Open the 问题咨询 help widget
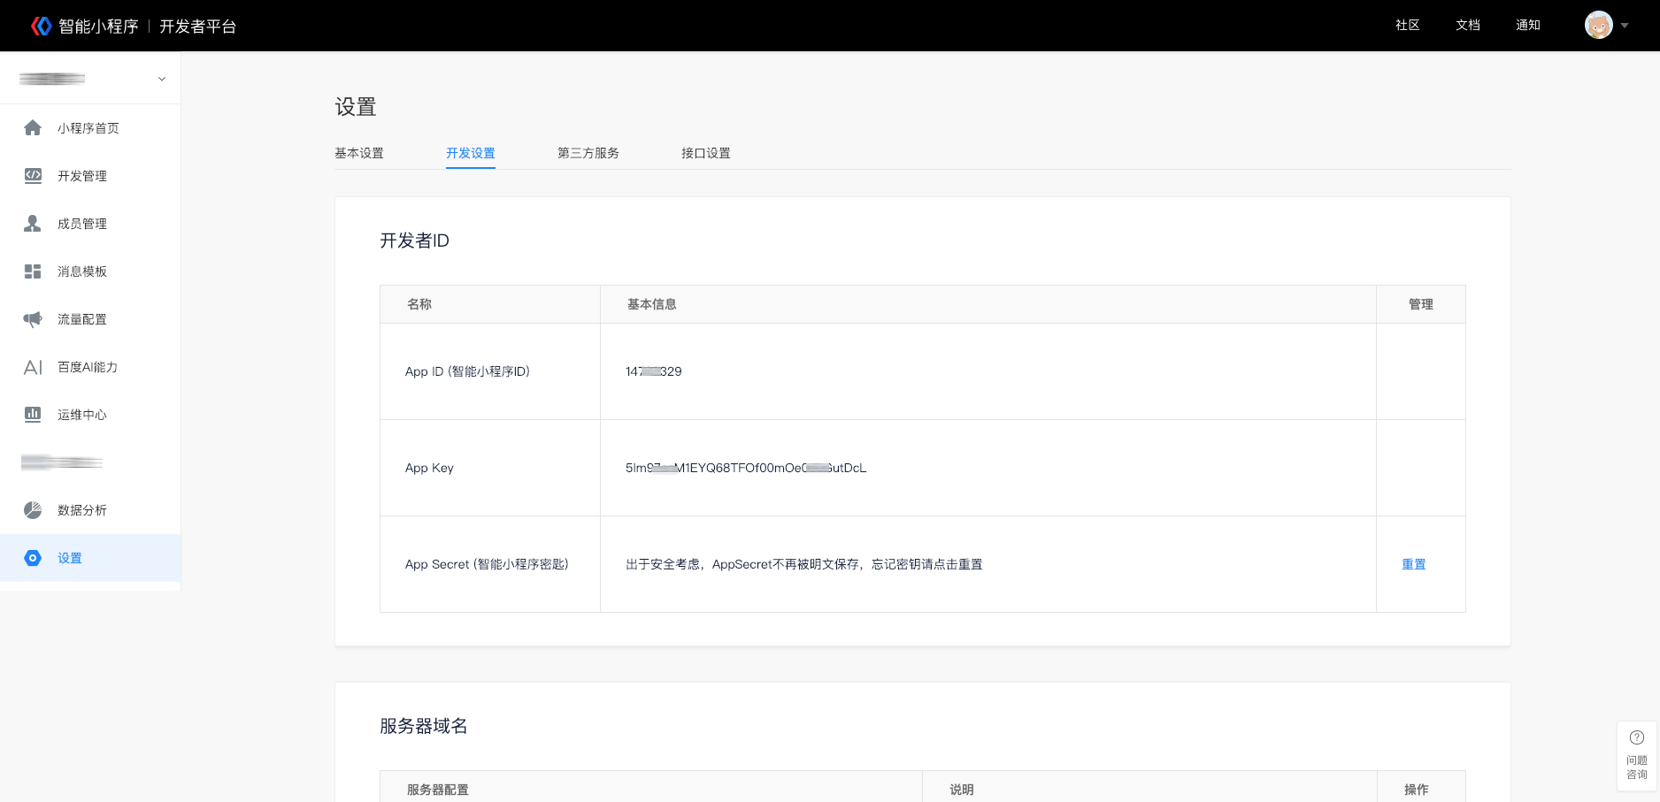Screen dimensions: 1660x802 pyautogui.click(x=1637, y=755)
